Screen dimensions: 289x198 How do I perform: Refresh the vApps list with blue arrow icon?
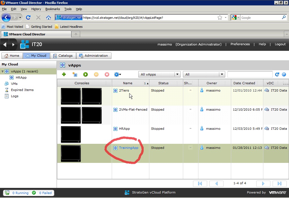coord(277,74)
